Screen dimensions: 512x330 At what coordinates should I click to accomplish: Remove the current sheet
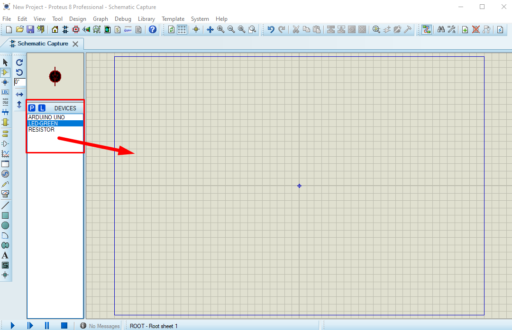[x=476, y=30]
